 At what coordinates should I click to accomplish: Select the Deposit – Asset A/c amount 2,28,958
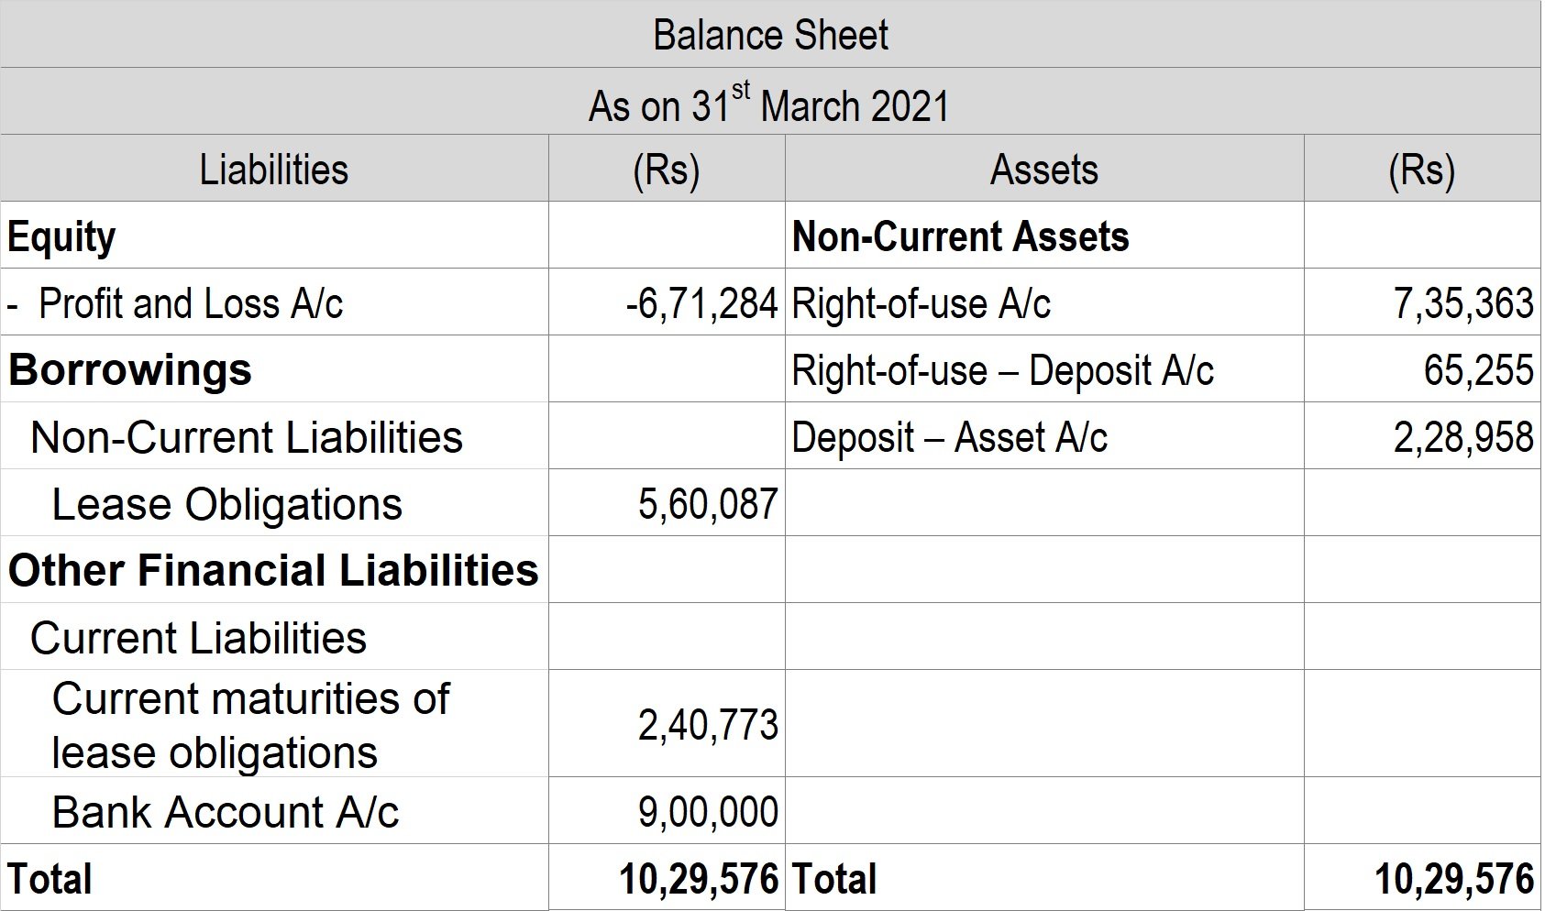1464,437
